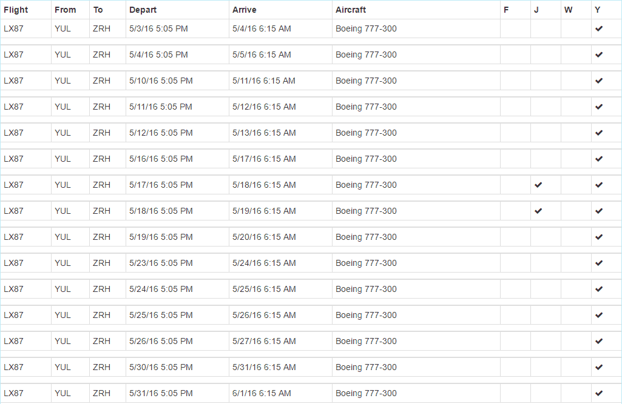
Task: Click the 5/16/16 5:05 PM departure cell
Action: tap(161, 159)
